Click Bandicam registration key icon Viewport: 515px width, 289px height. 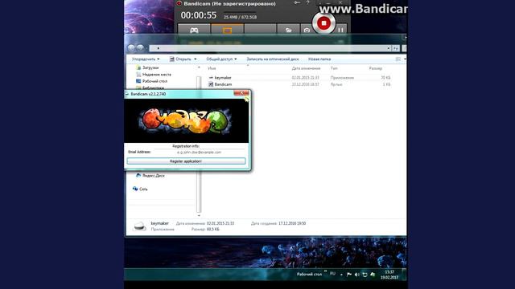click(297, 3)
